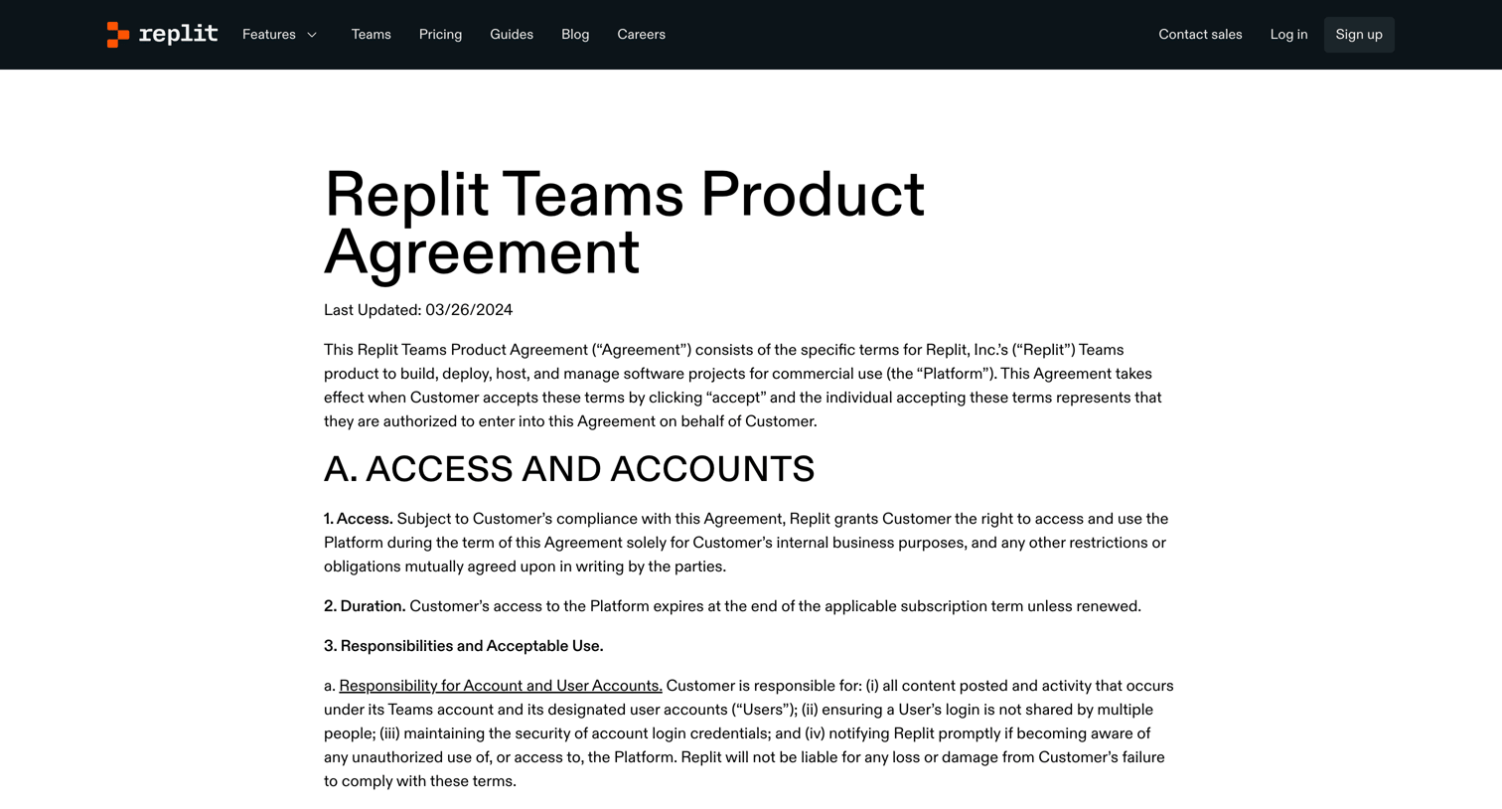The width and height of the screenshot is (1502, 809).
Task: Click the Replit logo icon
Action: (118, 35)
